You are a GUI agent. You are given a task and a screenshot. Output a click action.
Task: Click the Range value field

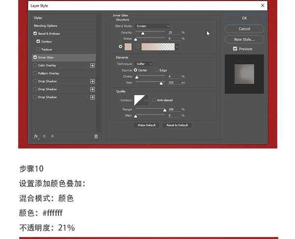pyautogui.click(x=174, y=109)
